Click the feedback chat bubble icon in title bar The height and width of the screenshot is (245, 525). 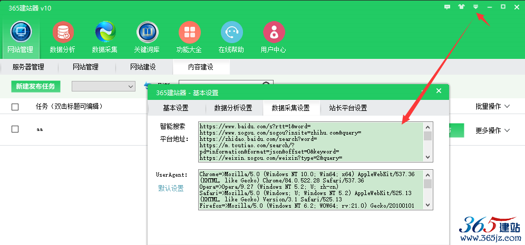coord(448,7)
